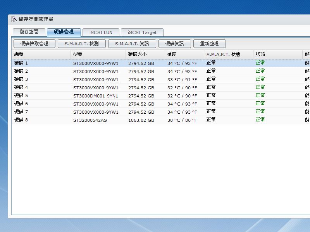The height and width of the screenshot is (232, 310).
Task: Switch to the 儲存空間 tab
Action: point(29,32)
